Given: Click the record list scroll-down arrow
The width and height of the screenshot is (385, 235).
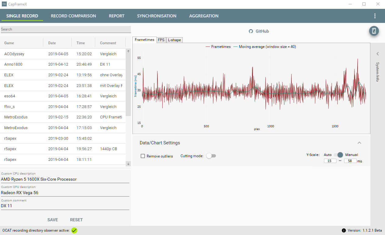Looking at the screenshot, I should 128,164.
